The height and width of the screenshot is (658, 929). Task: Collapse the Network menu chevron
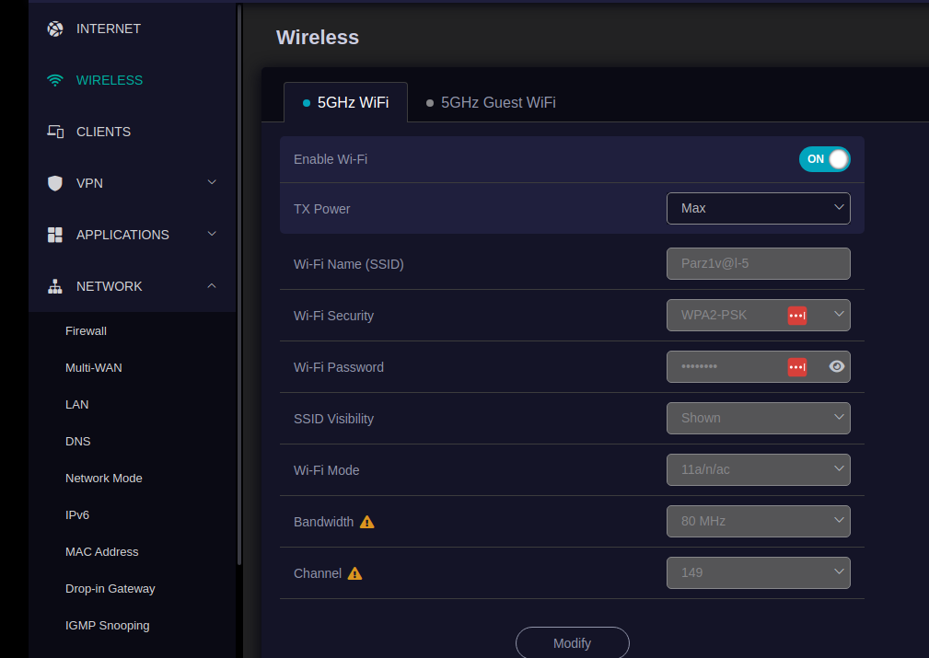pos(212,286)
